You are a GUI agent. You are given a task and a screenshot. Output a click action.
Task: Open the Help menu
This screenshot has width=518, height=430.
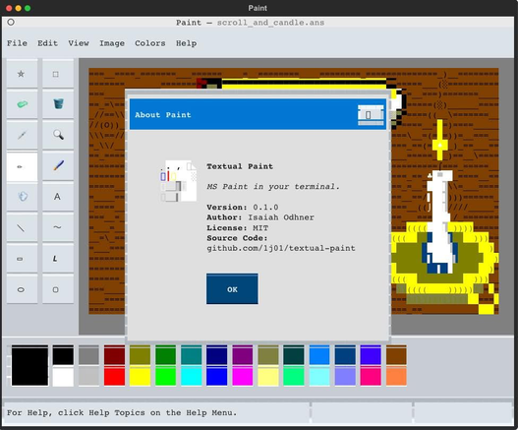186,43
